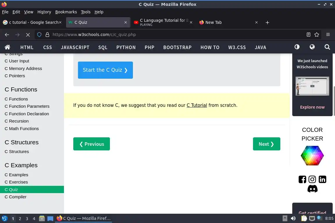The image size is (335, 223).
Task: Click Explore now link
Action: pos(312,107)
